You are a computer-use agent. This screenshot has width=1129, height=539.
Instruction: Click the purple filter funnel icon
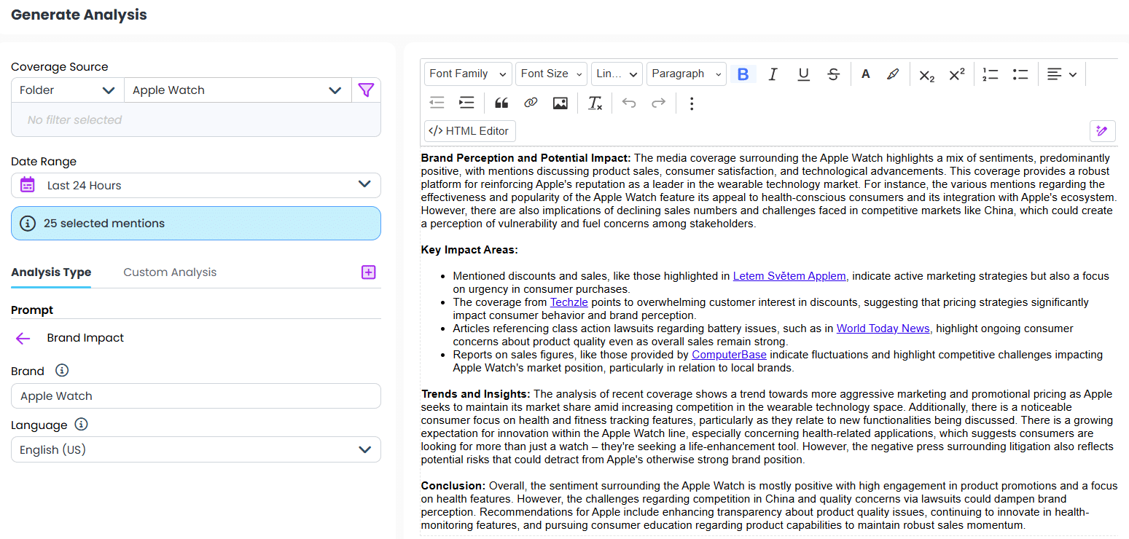[366, 90]
